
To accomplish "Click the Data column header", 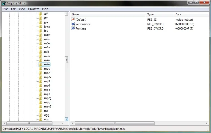I will (191, 14).
